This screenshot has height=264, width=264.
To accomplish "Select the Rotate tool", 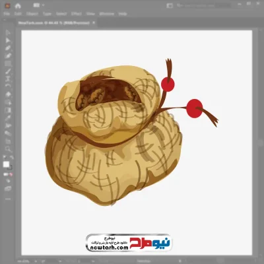I will coord(8,86).
